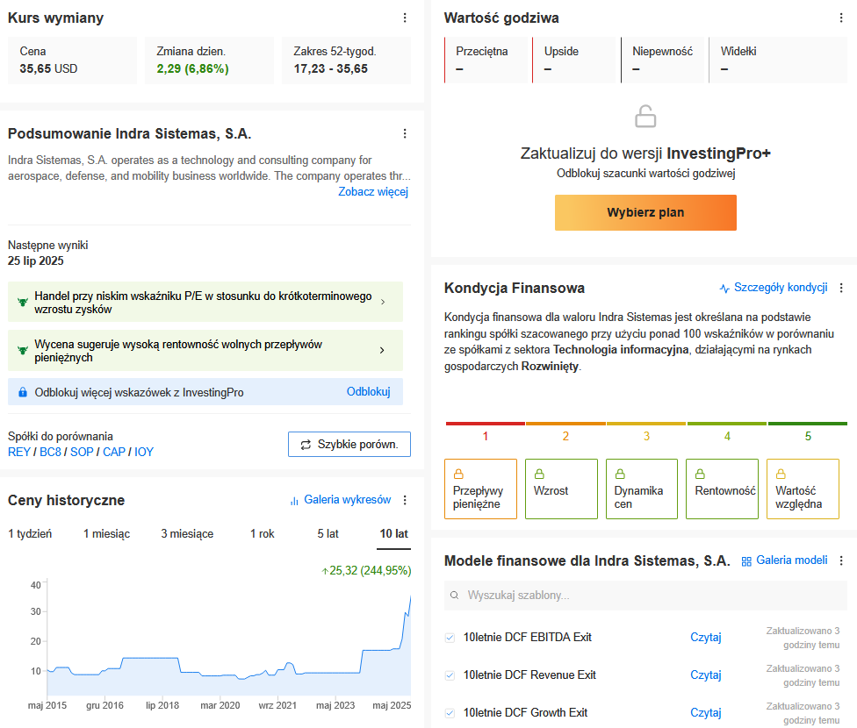Open the Galeria wykresów link
Image resolution: width=857 pixels, height=728 pixels.
coord(348,500)
